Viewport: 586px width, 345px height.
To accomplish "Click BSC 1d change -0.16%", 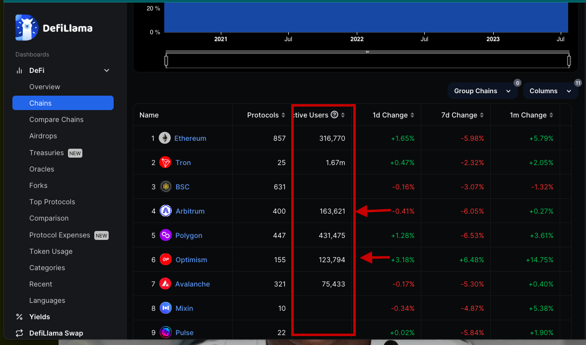I will 403,187.
